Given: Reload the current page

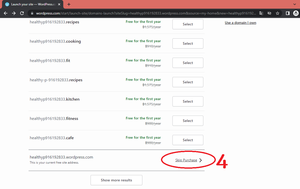Looking at the screenshot, I should click(22, 13).
